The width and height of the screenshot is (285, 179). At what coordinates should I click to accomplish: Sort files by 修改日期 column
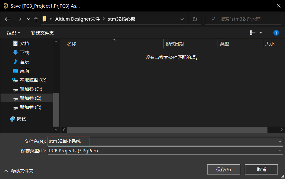pyautogui.click(x=174, y=44)
